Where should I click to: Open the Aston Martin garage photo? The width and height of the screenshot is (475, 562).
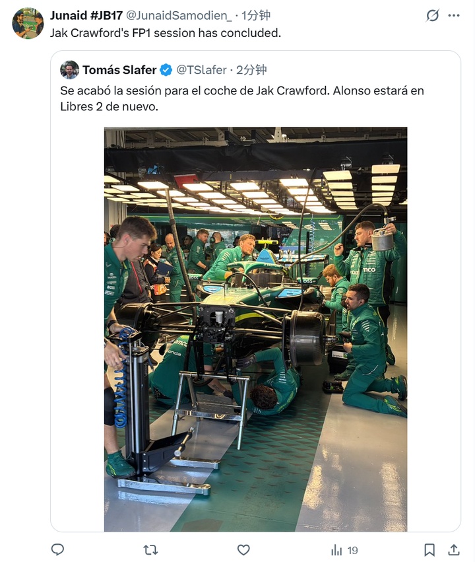click(x=255, y=329)
